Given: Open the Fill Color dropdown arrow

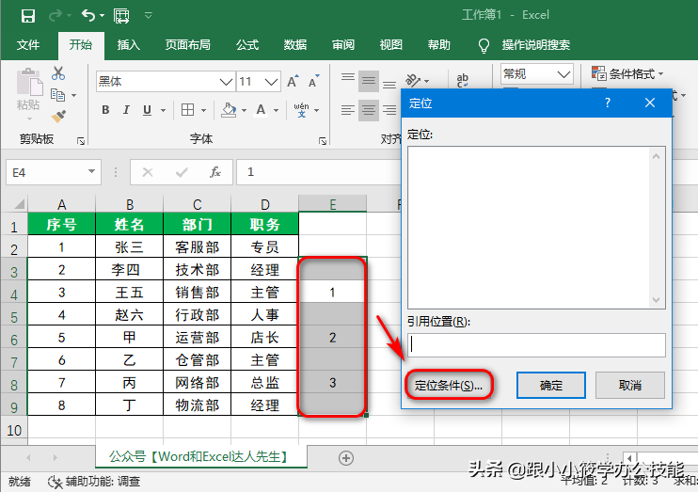Looking at the screenshot, I should point(244,110).
